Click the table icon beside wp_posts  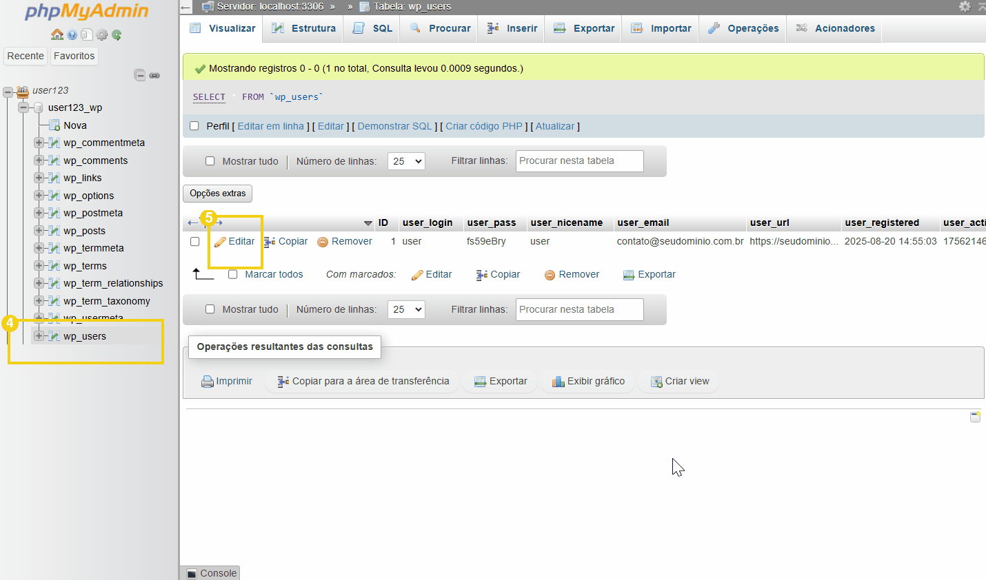54,231
